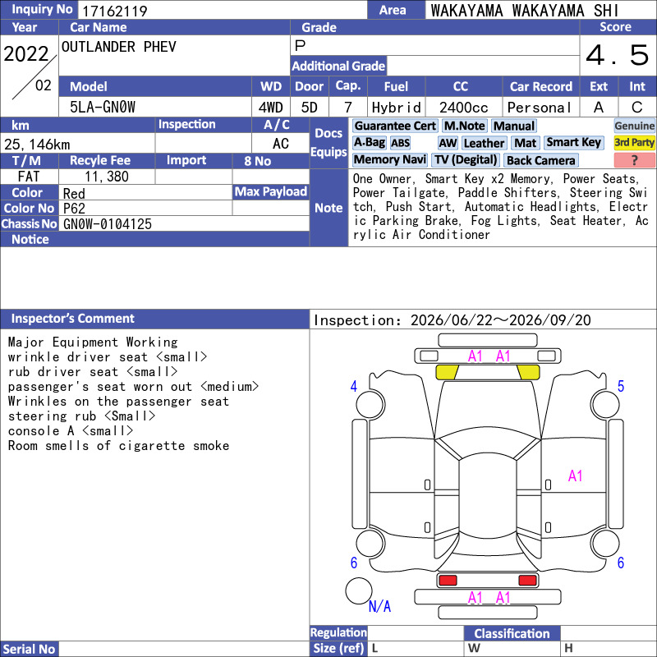
Task: Click the Additional Grade label
Action: pyautogui.click(x=338, y=67)
